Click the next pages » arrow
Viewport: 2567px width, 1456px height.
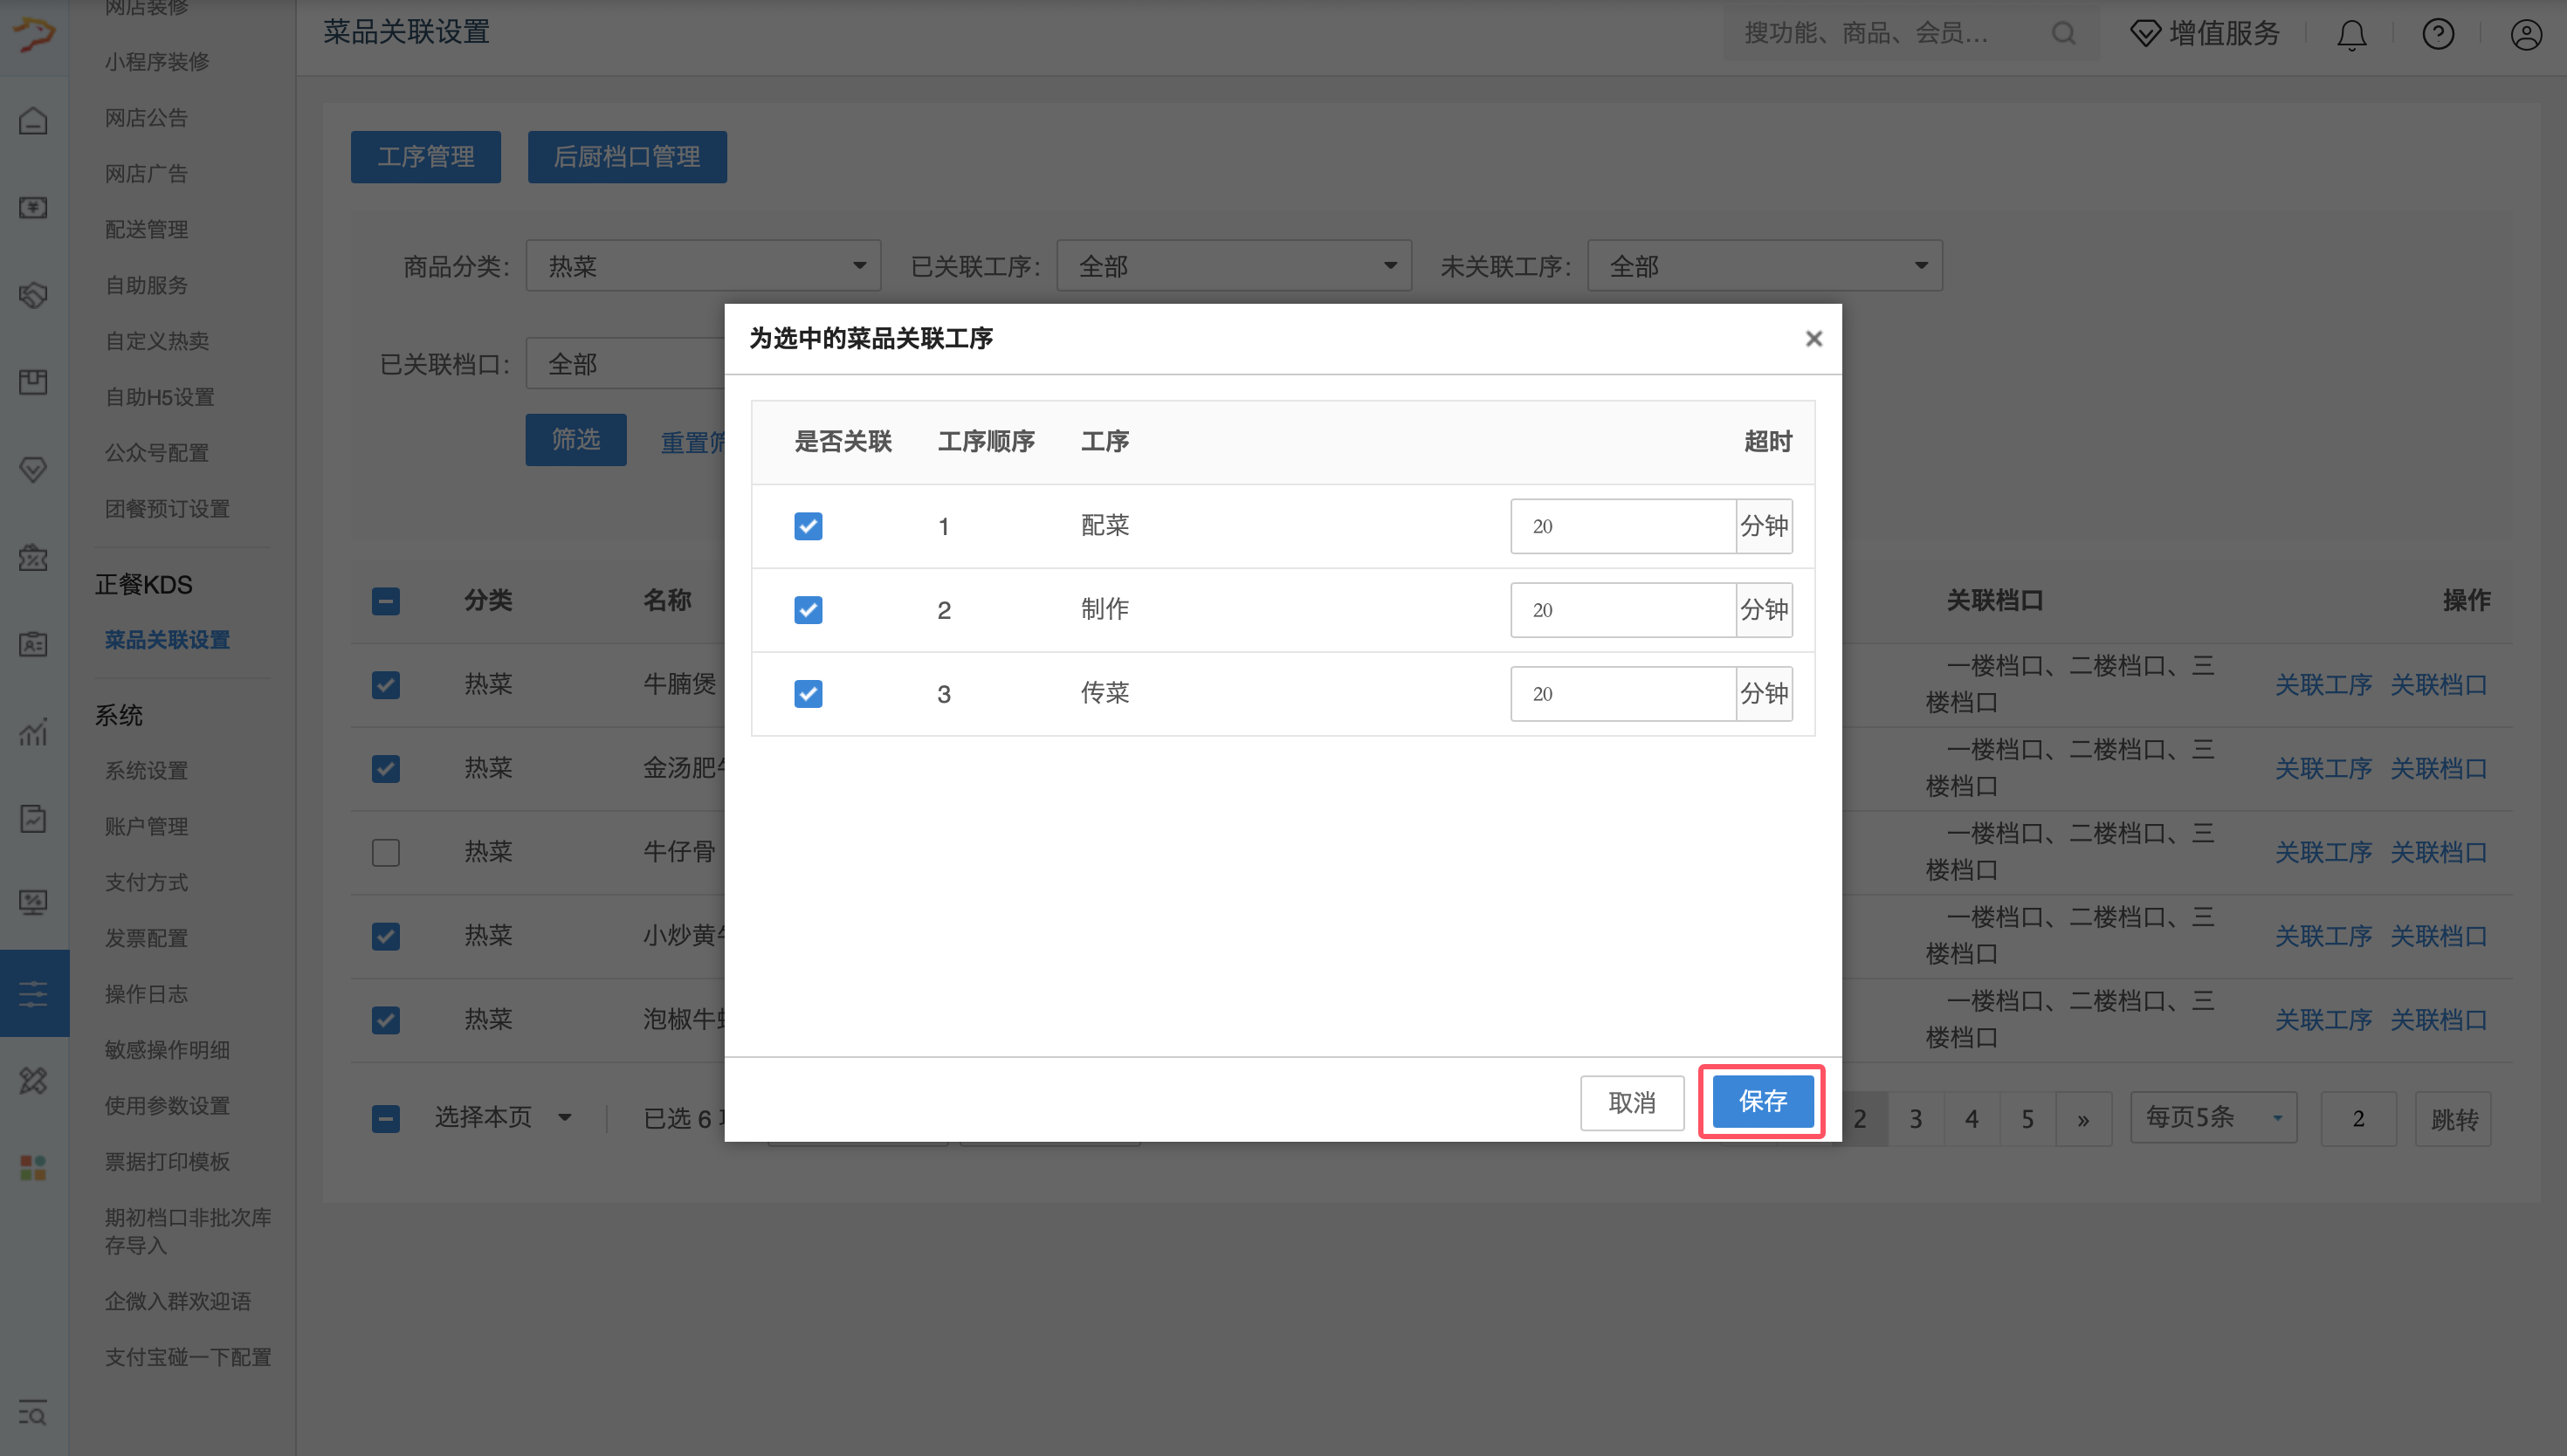pyautogui.click(x=2083, y=1119)
